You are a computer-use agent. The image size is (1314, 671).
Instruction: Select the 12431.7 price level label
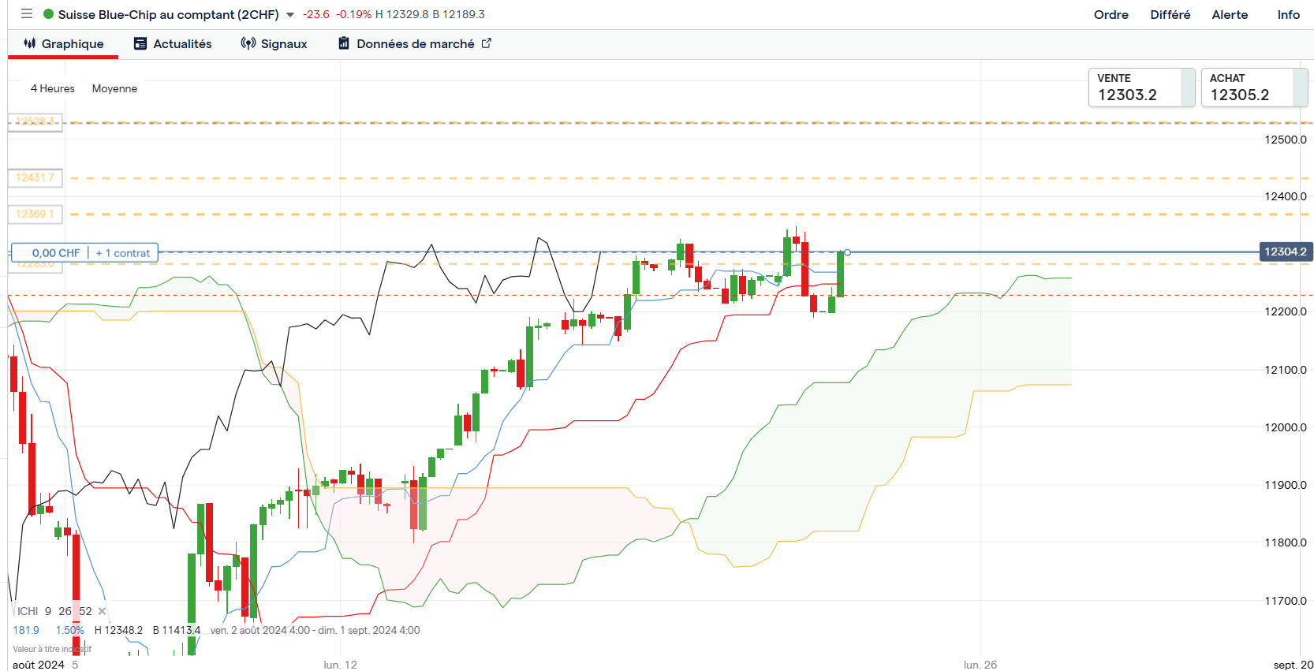35,178
